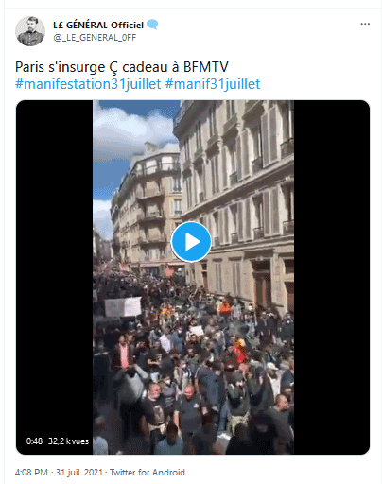Screen dimensions: 382x484
Task: Open the LE GÉNÉRAL Officiel profile avatar
Action: coord(30,31)
